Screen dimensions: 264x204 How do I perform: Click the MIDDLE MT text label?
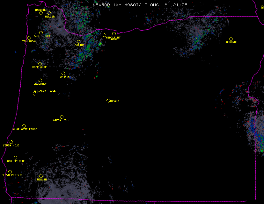113,38
